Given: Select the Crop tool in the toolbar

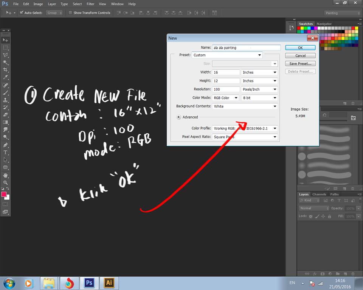Looking at the screenshot, I should tap(5, 70).
